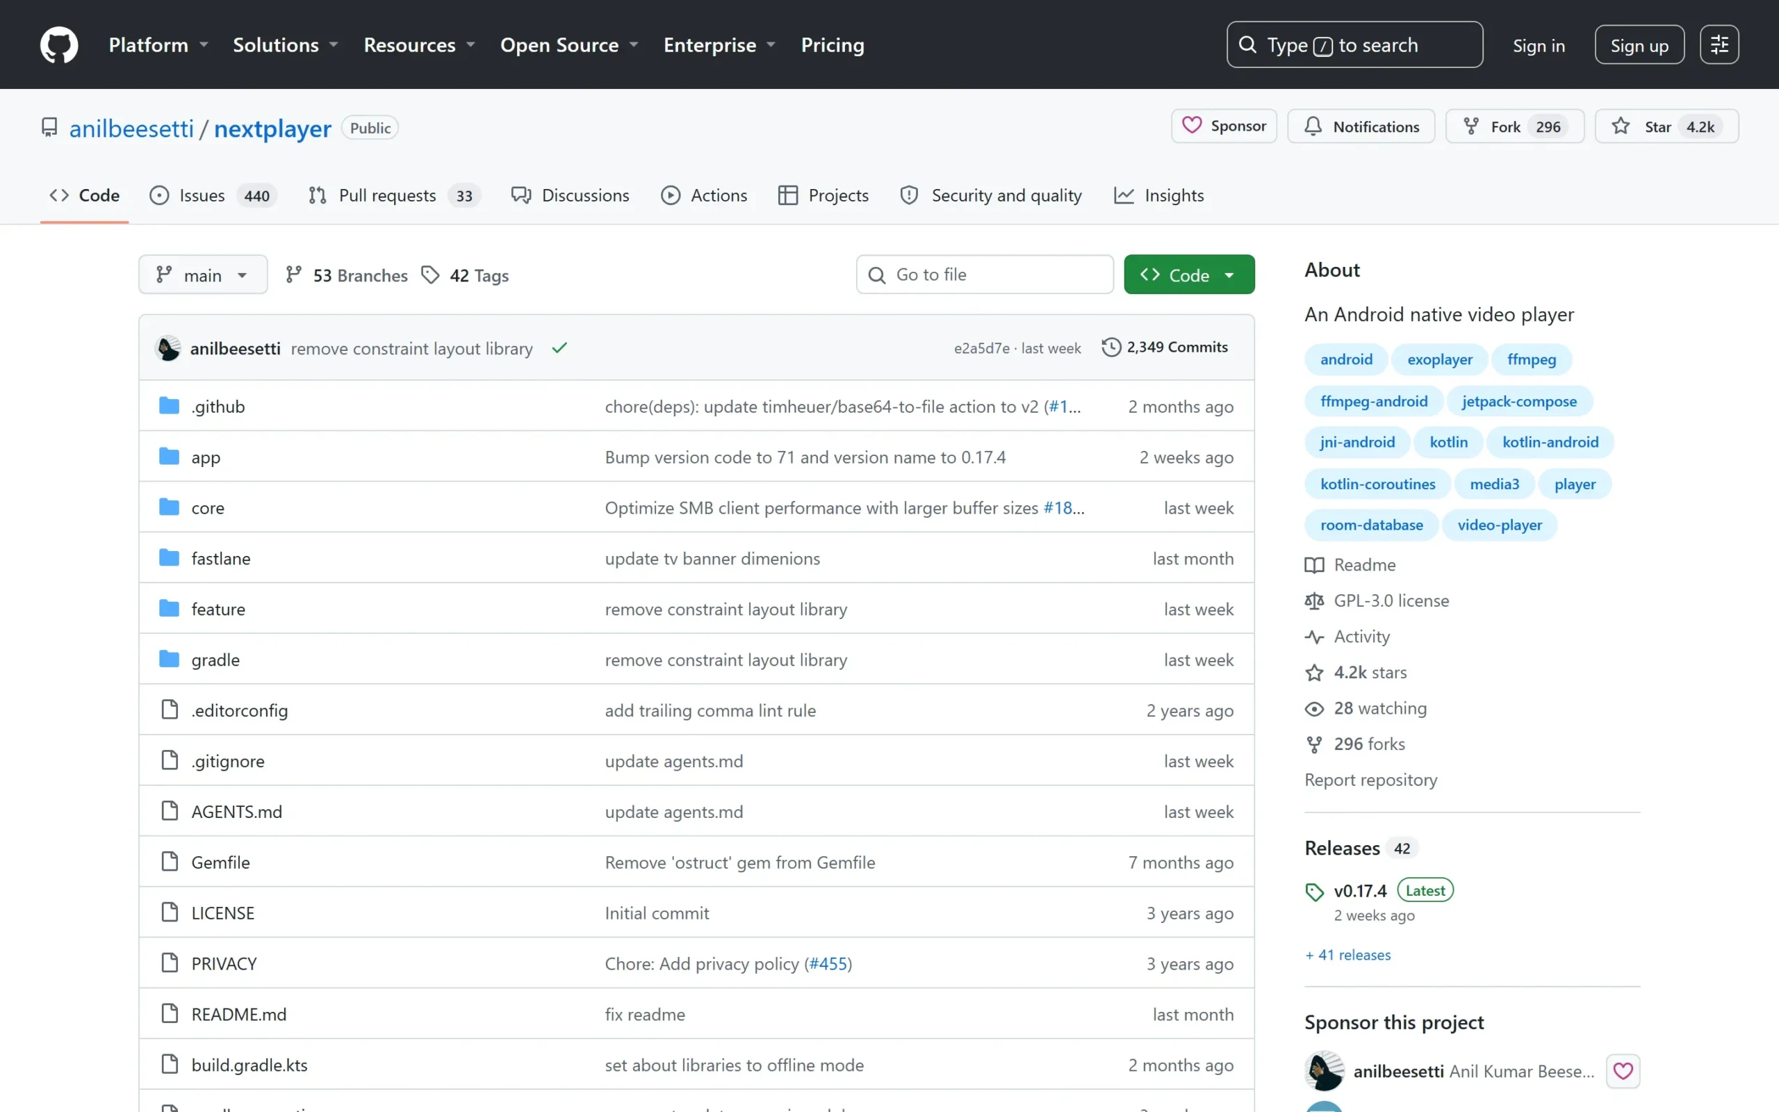Click the repository icon beside anilbeesetti
This screenshot has height=1112, width=1779.
(x=49, y=128)
